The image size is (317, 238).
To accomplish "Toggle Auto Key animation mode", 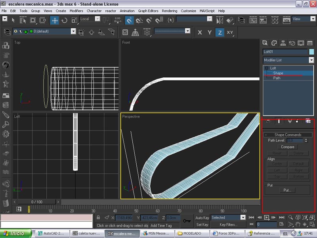I will [x=202, y=218].
